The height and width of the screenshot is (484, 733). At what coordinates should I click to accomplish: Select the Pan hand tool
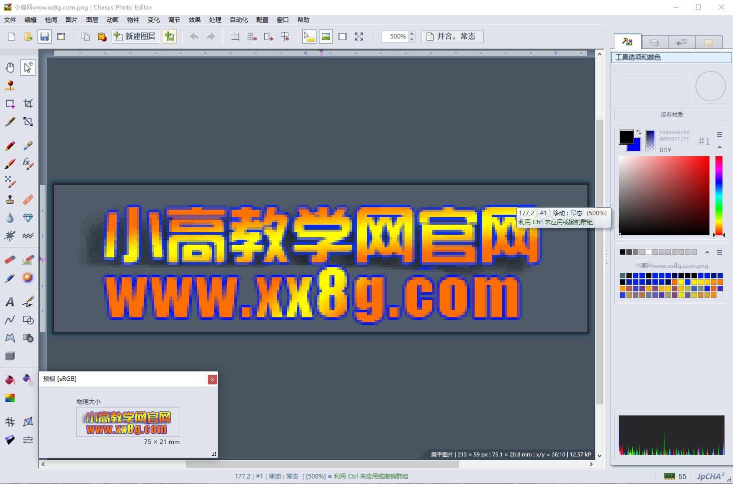tap(10, 68)
